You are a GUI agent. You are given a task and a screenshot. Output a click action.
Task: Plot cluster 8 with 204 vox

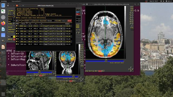pyautogui.click(x=54, y=44)
